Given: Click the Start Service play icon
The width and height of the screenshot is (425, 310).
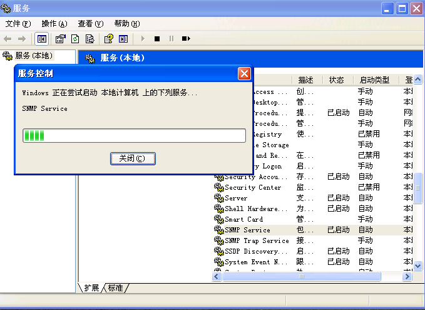Looking at the screenshot, I should 143,39.
